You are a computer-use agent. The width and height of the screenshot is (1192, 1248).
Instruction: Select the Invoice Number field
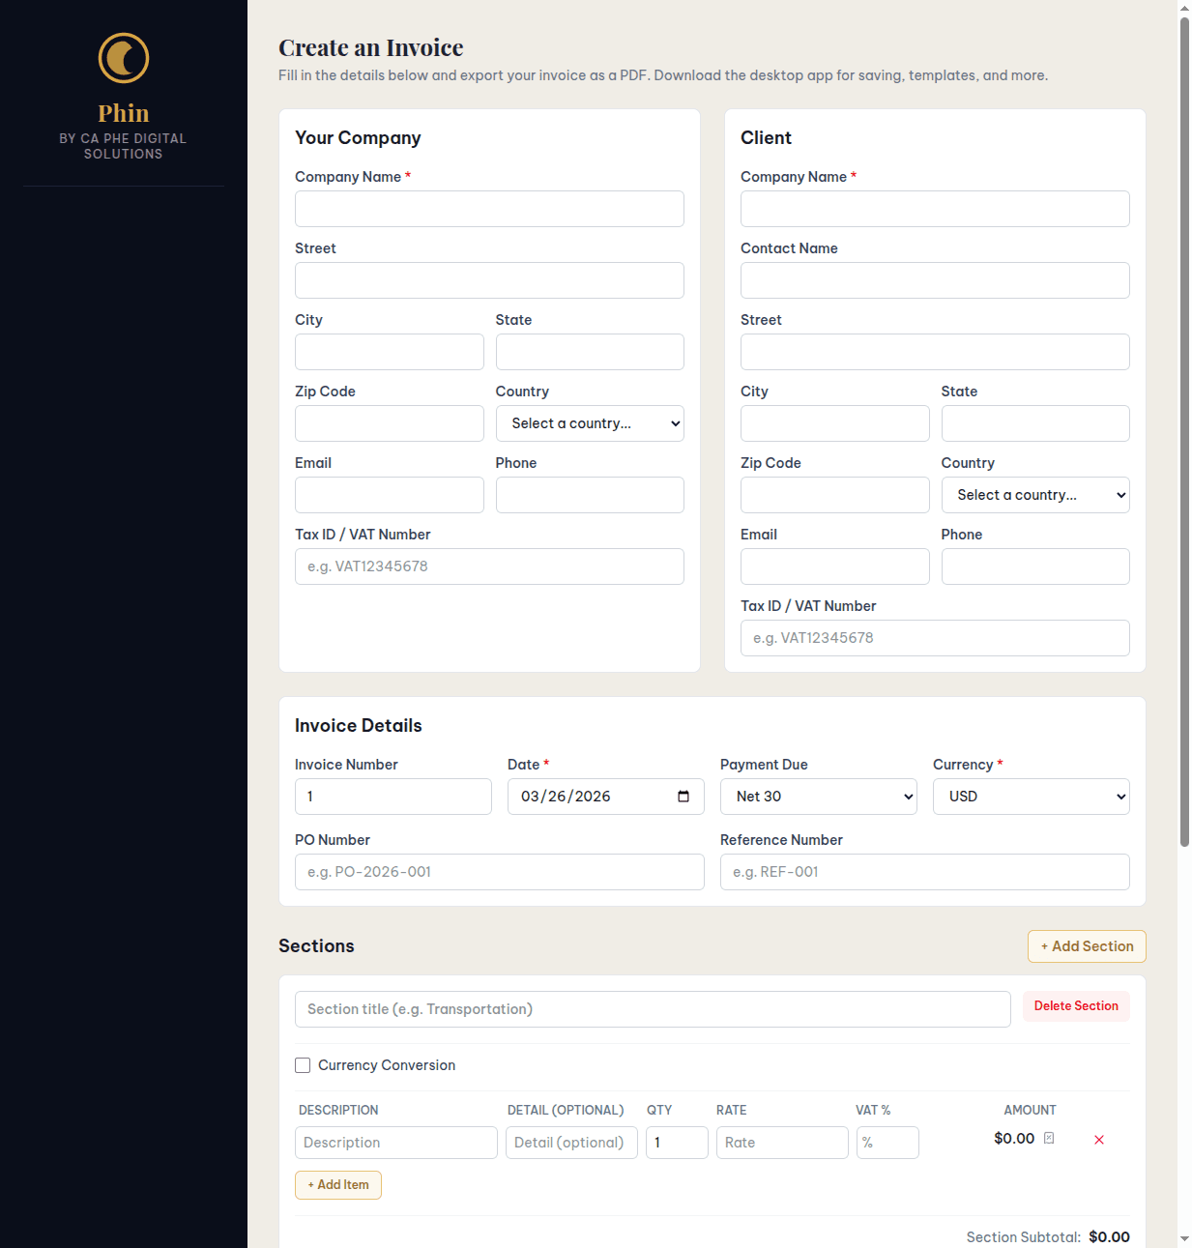pyautogui.click(x=392, y=796)
